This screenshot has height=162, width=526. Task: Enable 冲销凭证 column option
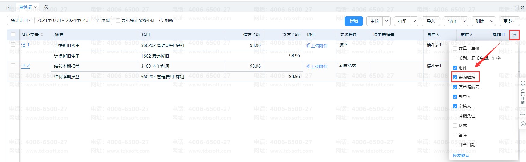(x=455, y=116)
